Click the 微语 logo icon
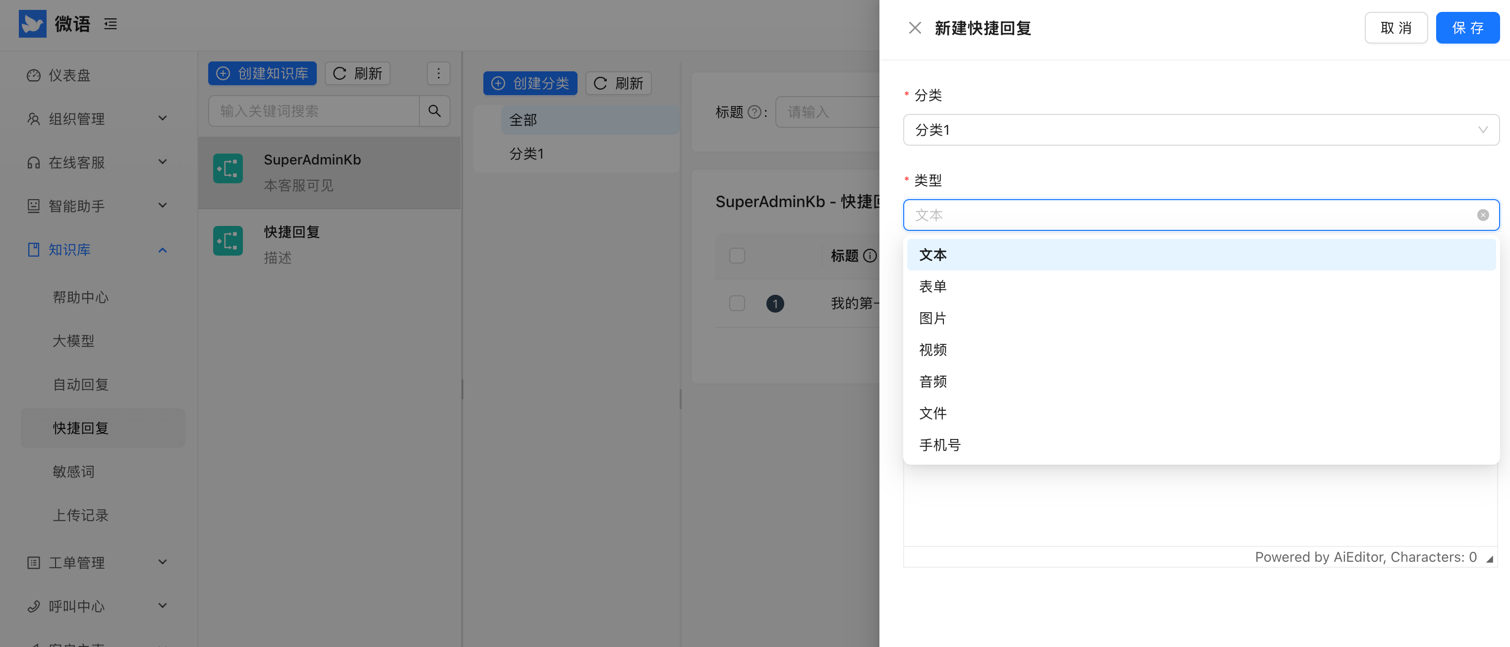 [x=32, y=24]
